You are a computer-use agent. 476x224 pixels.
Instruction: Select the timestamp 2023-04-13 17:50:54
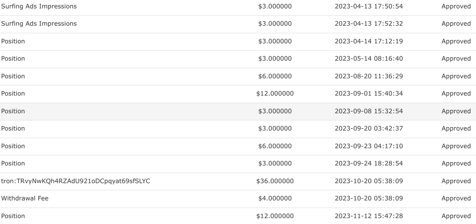tap(368, 6)
